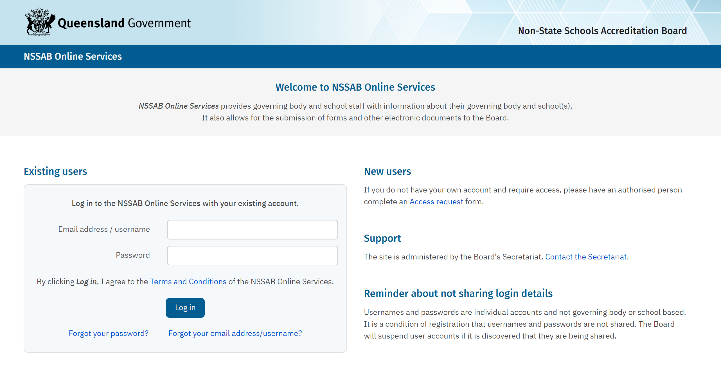Open the NSSAB Online Services banner heading
The height and width of the screenshot is (374, 721).
(x=73, y=56)
